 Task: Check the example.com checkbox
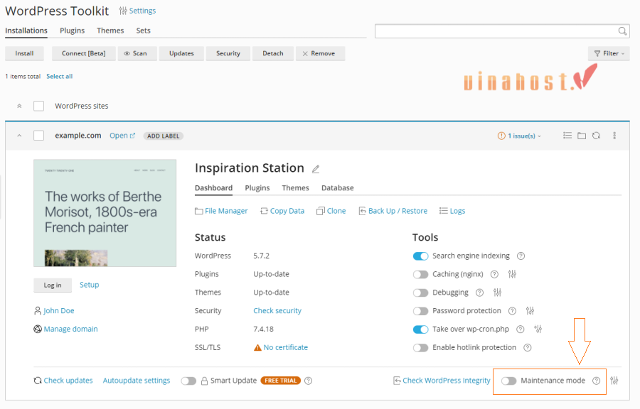(39, 136)
